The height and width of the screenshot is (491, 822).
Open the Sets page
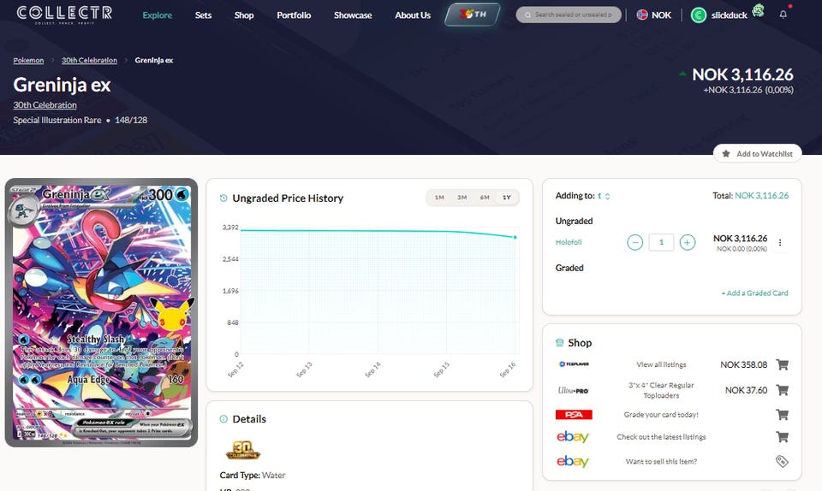coord(203,15)
